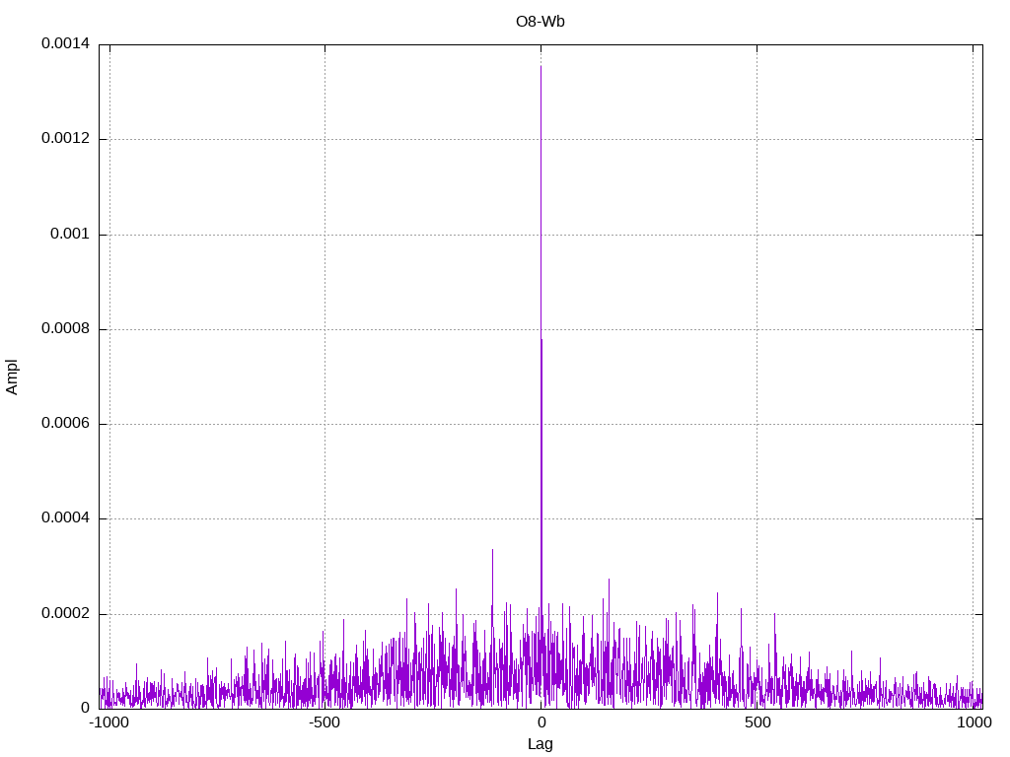Click gridline intersection at lag 500, amplitude 0.001

[x=757, y=235]
